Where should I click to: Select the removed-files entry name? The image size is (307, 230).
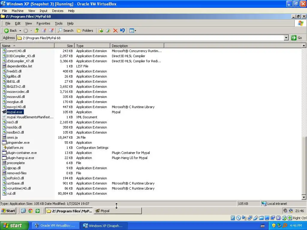pyautogui.click(x=17, y=173)
